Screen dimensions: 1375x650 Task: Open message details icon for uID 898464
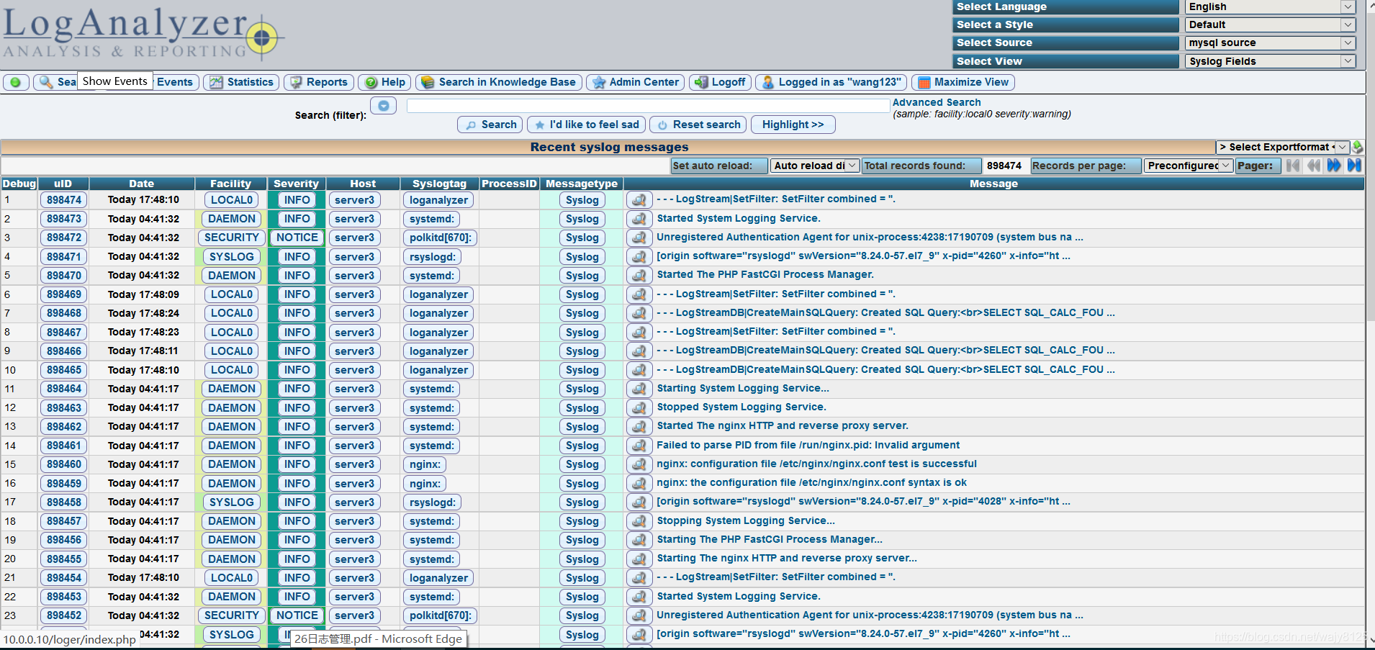[x=639, y=389]
